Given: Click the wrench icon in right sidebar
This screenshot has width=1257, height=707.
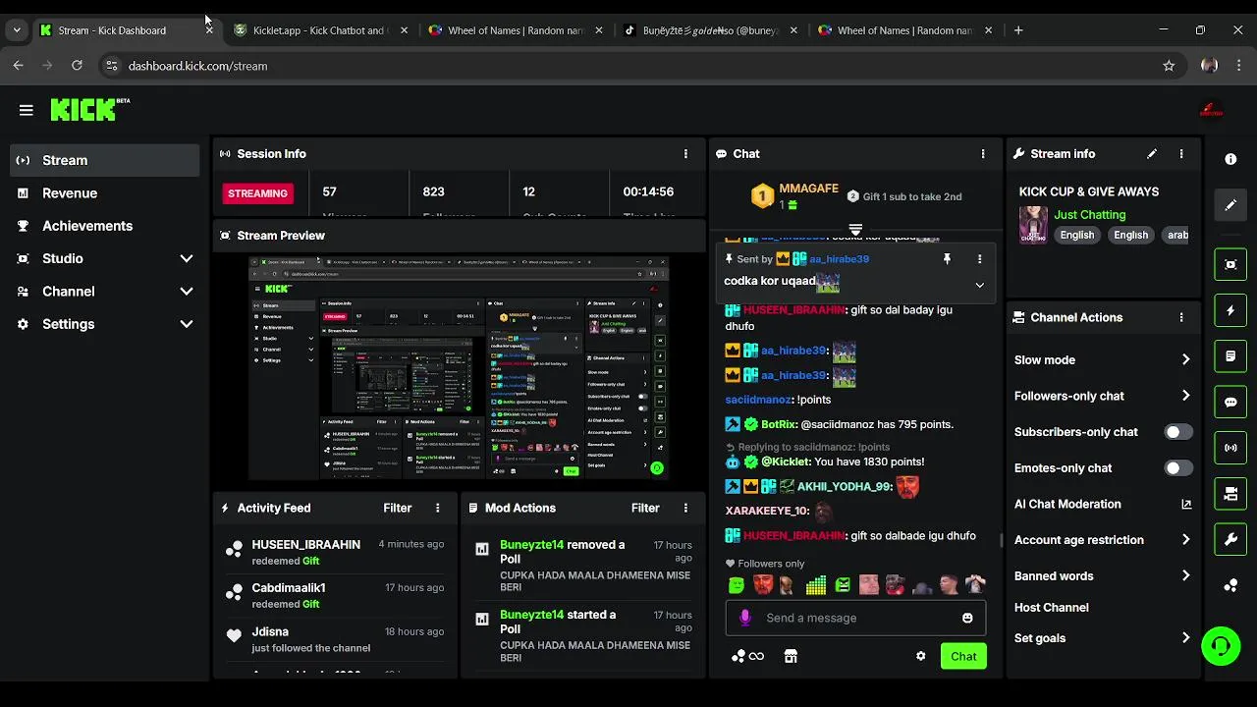Looking at the screenshot, I should [1230, 539].
